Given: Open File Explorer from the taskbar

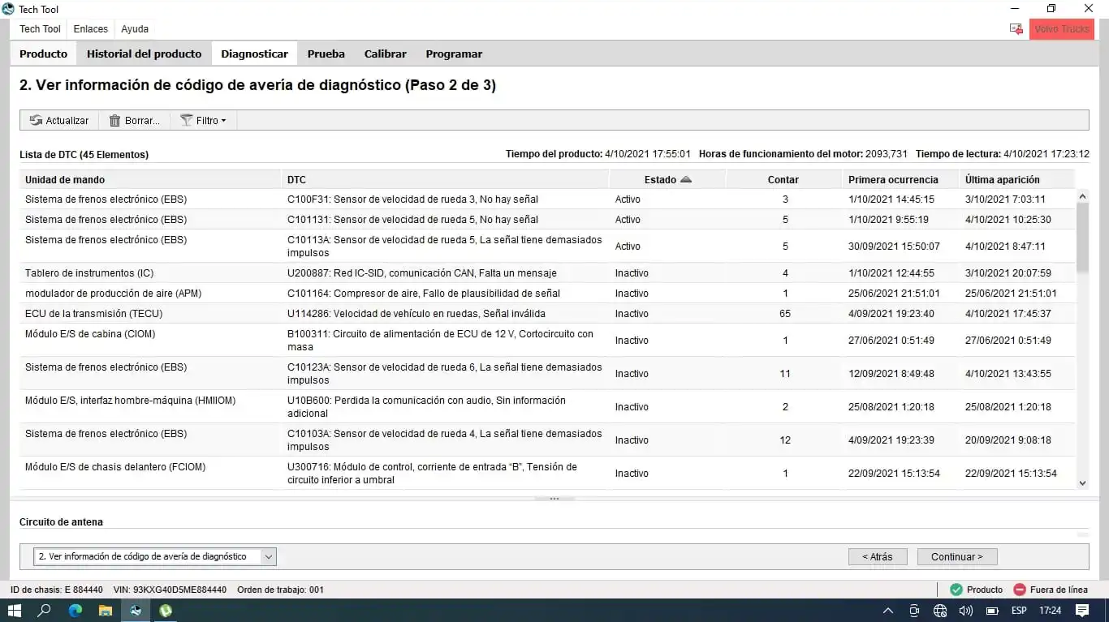Looking at the screenshot, I should coord(106,610).
